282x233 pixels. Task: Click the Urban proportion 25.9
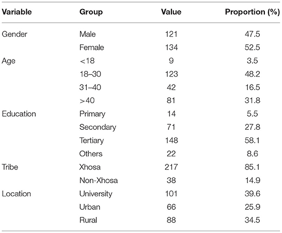[252, 207]
